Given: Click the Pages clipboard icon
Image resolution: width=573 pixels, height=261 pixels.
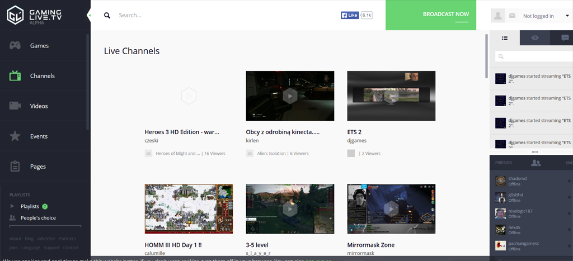Looking at the screenshot, I should tap(15, 167).
